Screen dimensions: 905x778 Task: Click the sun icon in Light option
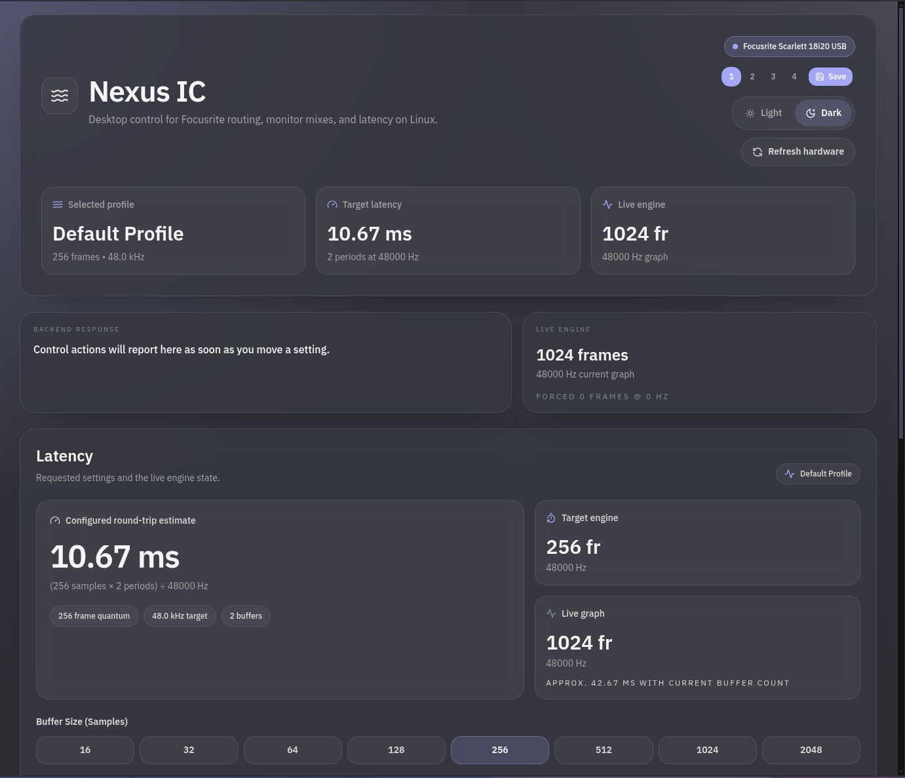tap(750, 113)
